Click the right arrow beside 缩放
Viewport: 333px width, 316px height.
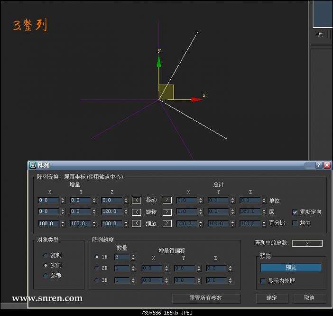(x=167, y=223)
